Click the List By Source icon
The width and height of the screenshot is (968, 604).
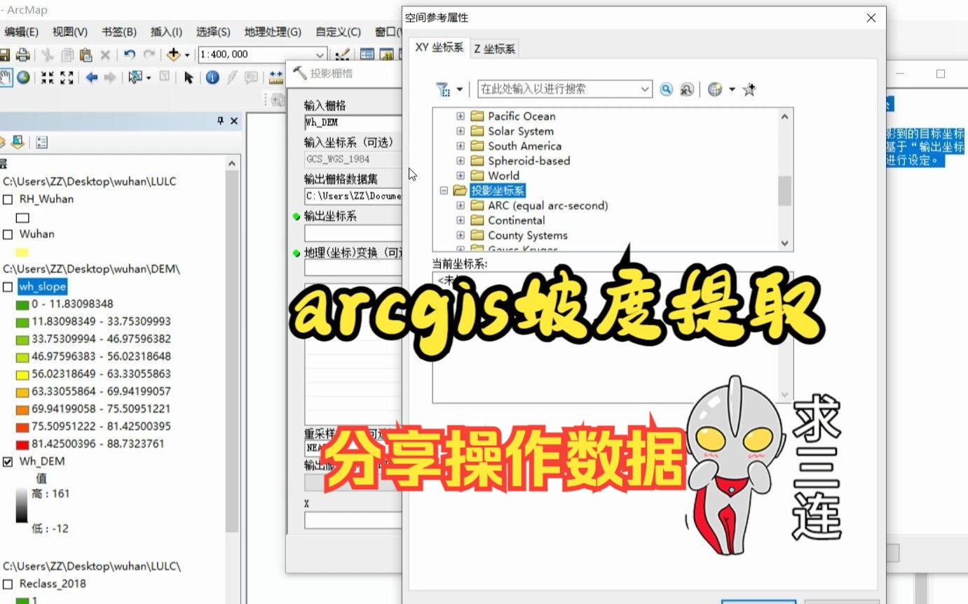(x=17, y=143)
